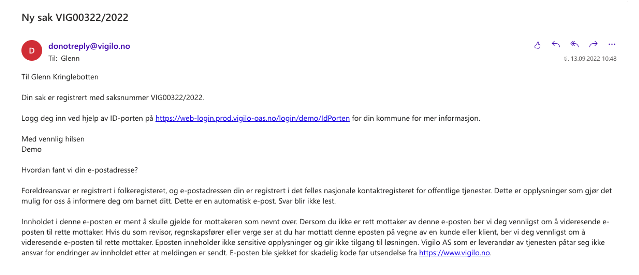
Task: Click the Demo signature text
Action: (x=31, y=149)
